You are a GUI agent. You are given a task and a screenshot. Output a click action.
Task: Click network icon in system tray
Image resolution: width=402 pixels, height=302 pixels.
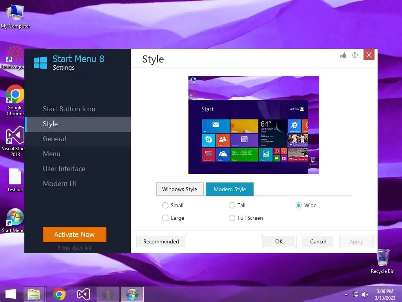356,295
